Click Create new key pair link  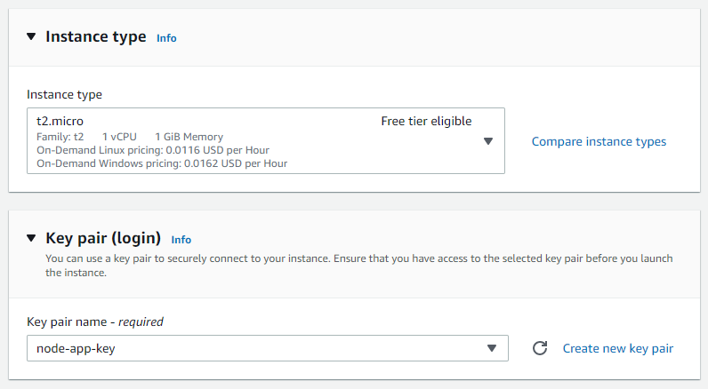point(618,348)
